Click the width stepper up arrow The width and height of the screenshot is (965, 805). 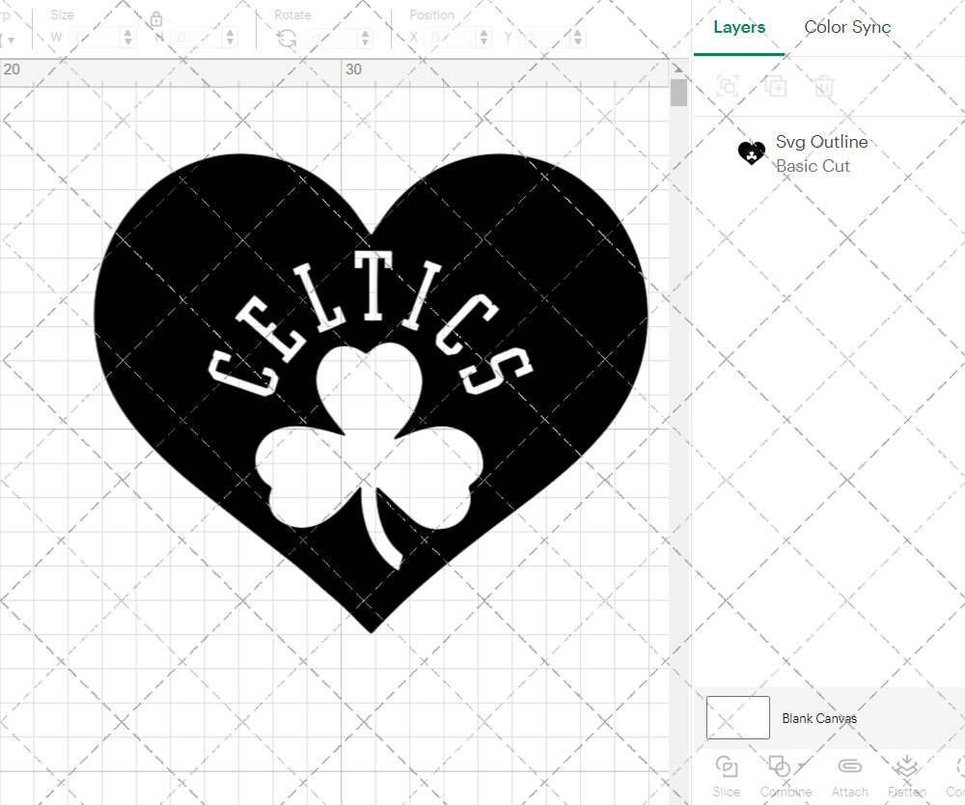tap(127, 32)
